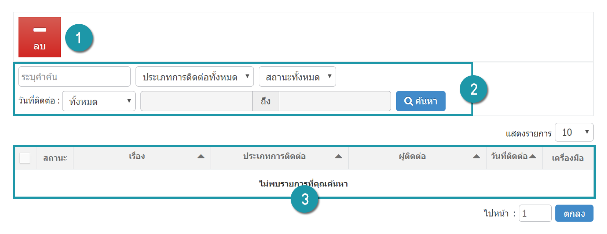The image size is (607, 234).
Task: Click the start date input before ถึง
Action: [197, 101]
